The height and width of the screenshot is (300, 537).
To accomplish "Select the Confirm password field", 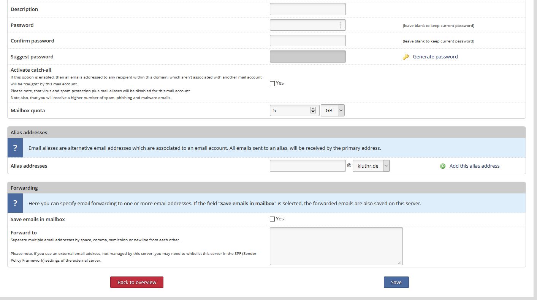I will (x=307, y=41).
